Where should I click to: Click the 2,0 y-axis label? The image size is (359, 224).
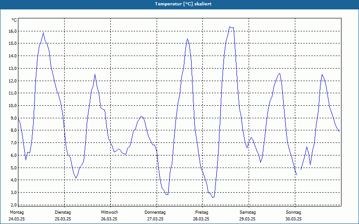13,205
